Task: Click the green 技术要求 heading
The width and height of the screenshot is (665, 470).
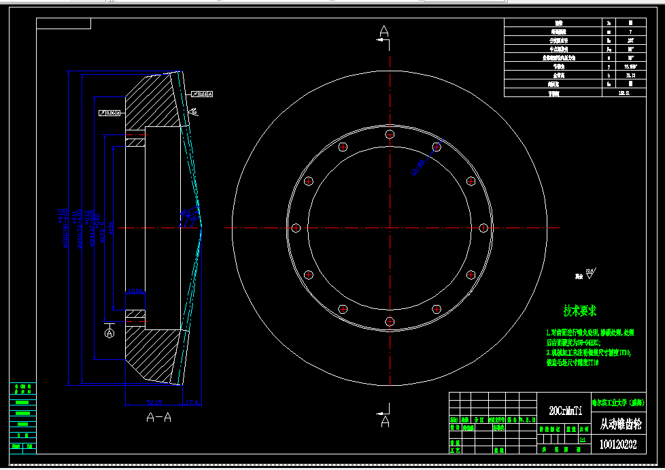Action: point(580,310)
